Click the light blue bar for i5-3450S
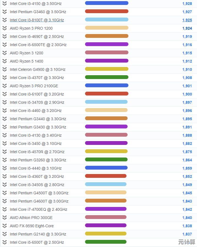This screenshot has width=197, height=247. point(106,184)
